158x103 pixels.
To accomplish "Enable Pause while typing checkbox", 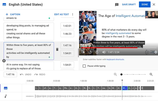I will [x=84, y=66].
